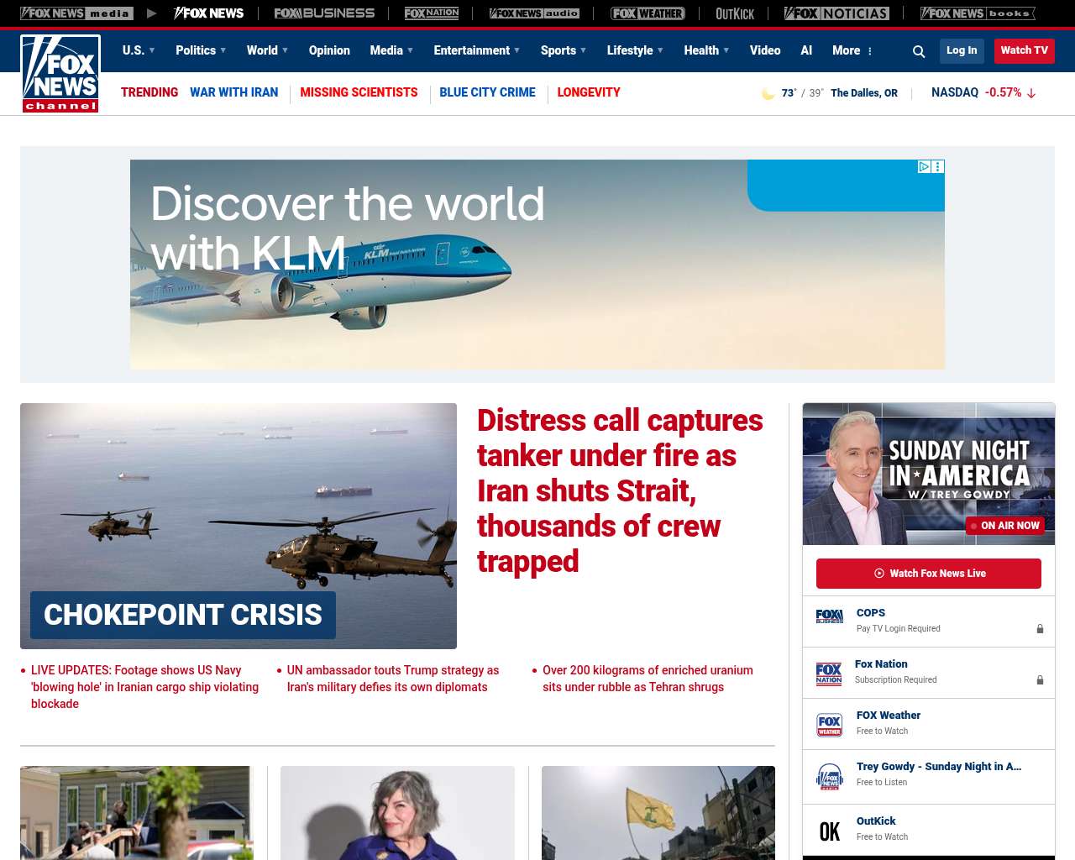1075x860 pixels.
Task: Click the moon weather icon
Action: pyautogui.click(x=768, y=93)
